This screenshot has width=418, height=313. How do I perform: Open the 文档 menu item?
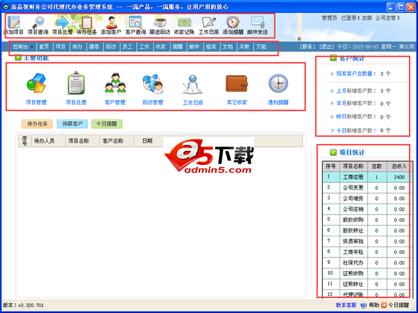pos(228,47)
